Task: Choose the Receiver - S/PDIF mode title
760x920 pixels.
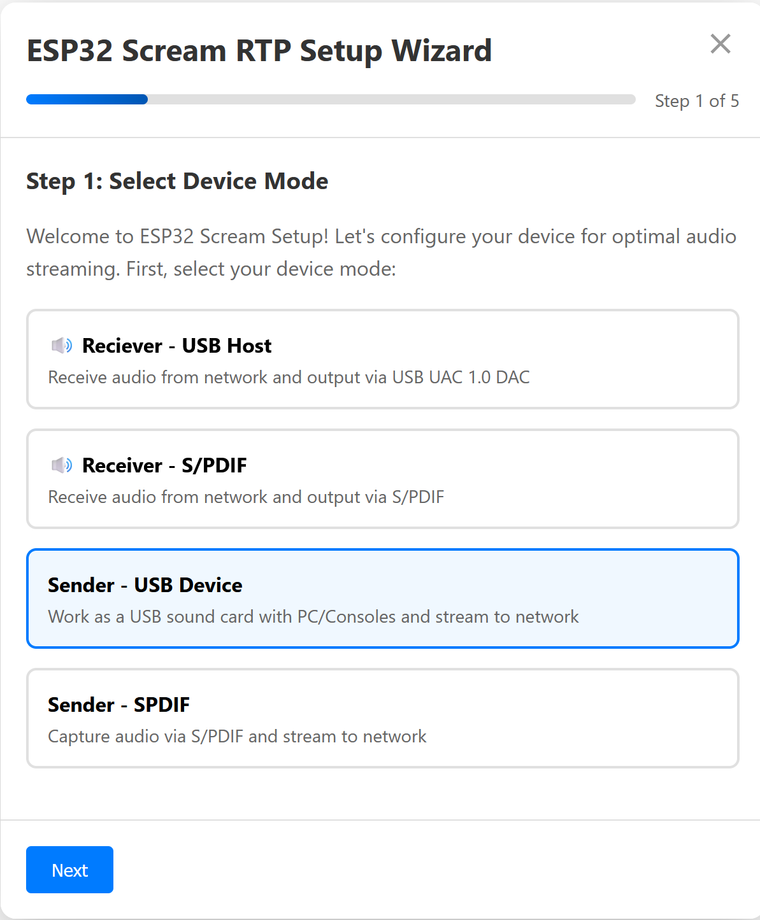Action: [164, 465]
